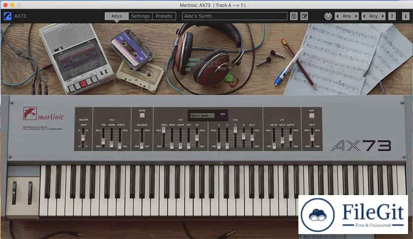
Task: Click the exclamation mark panic button
Action: (392, 16)
